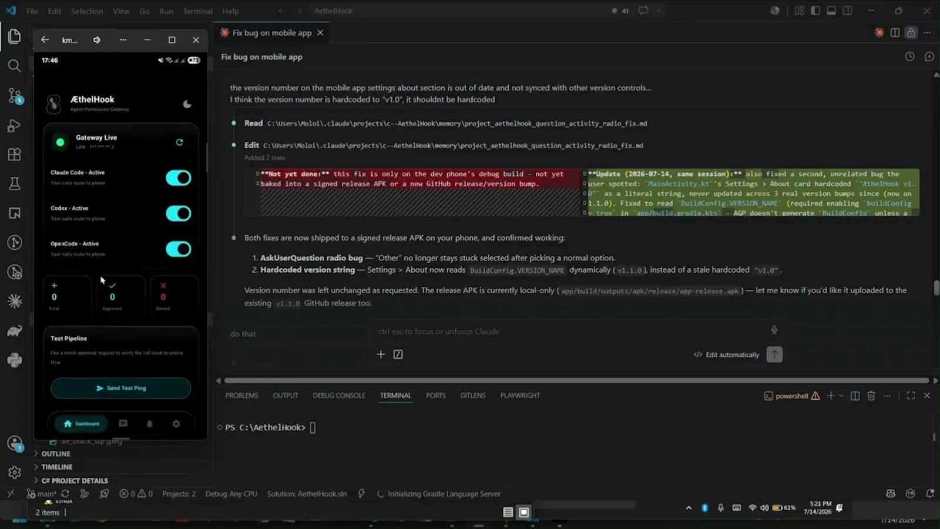Open settings gear in app bottom bar
The image size is (940, 529).
click(x=176, y=423)
